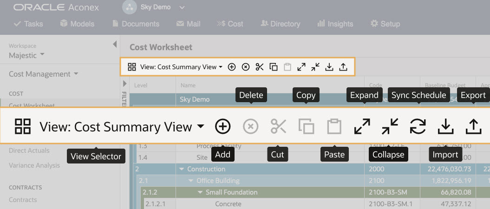Click Copy icon in small toolbar
The height and width of the screenshot is (209, 490).
(x=274, y=67)
